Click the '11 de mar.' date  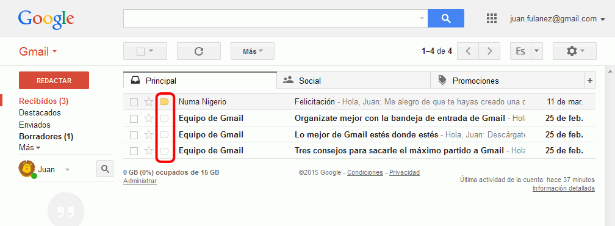(x=565, y=102)
